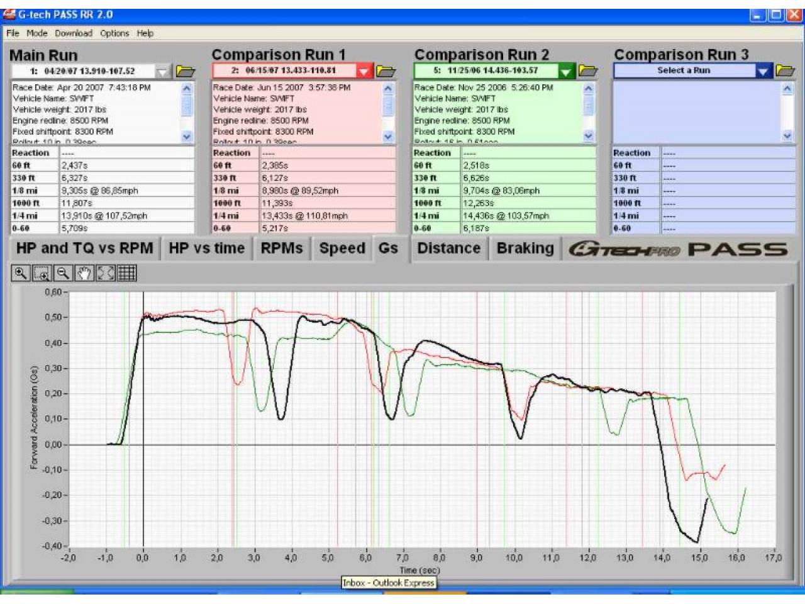The width and height of the screenshot is (805, 604).
Task: Open the Download menu
Action: [x=74, y=33]
